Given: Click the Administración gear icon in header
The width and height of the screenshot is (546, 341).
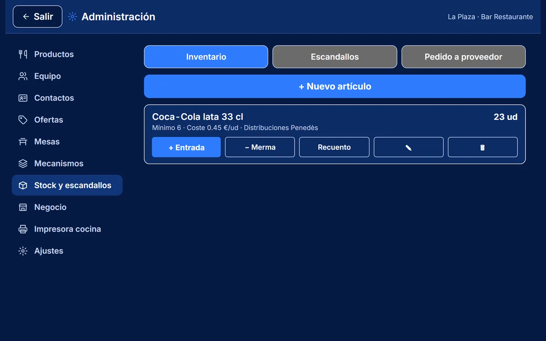Looking at the screenshot, I should pos(72,17).
